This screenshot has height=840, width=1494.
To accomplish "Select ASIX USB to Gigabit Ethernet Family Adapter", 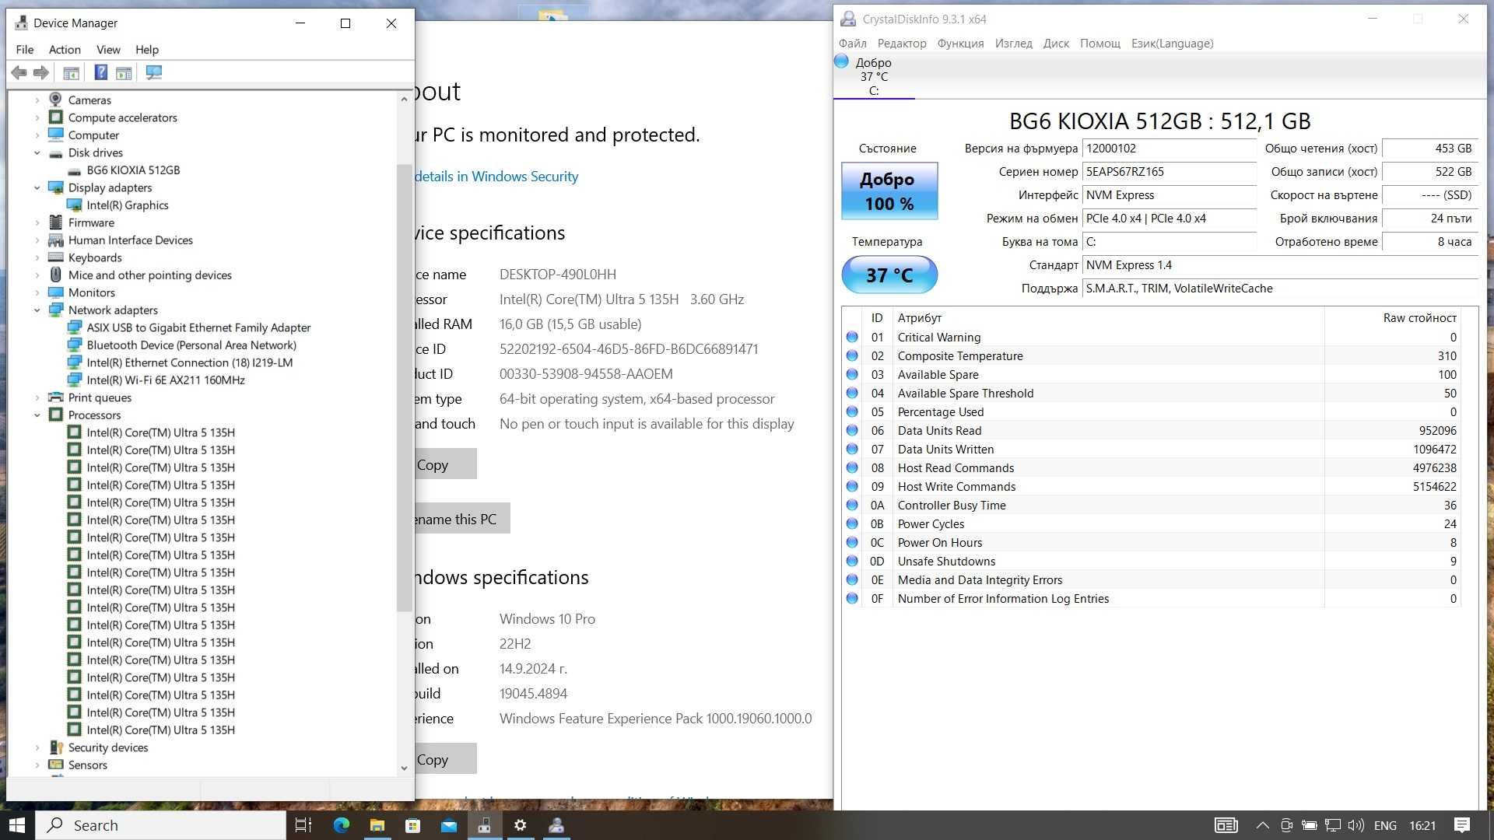I will point(198,327).
